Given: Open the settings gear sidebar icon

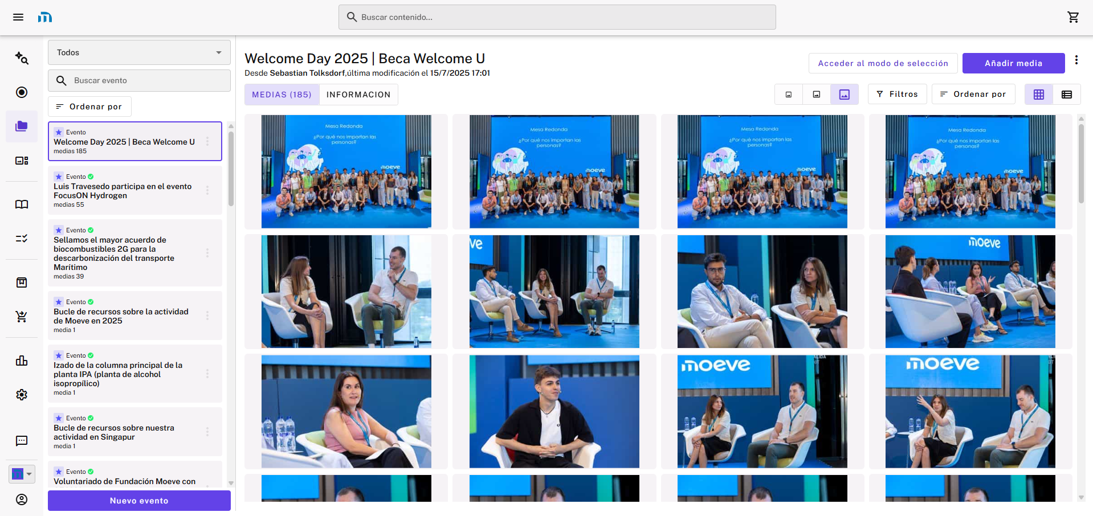Looking at the screenshot, I should [x=22, y=395].
